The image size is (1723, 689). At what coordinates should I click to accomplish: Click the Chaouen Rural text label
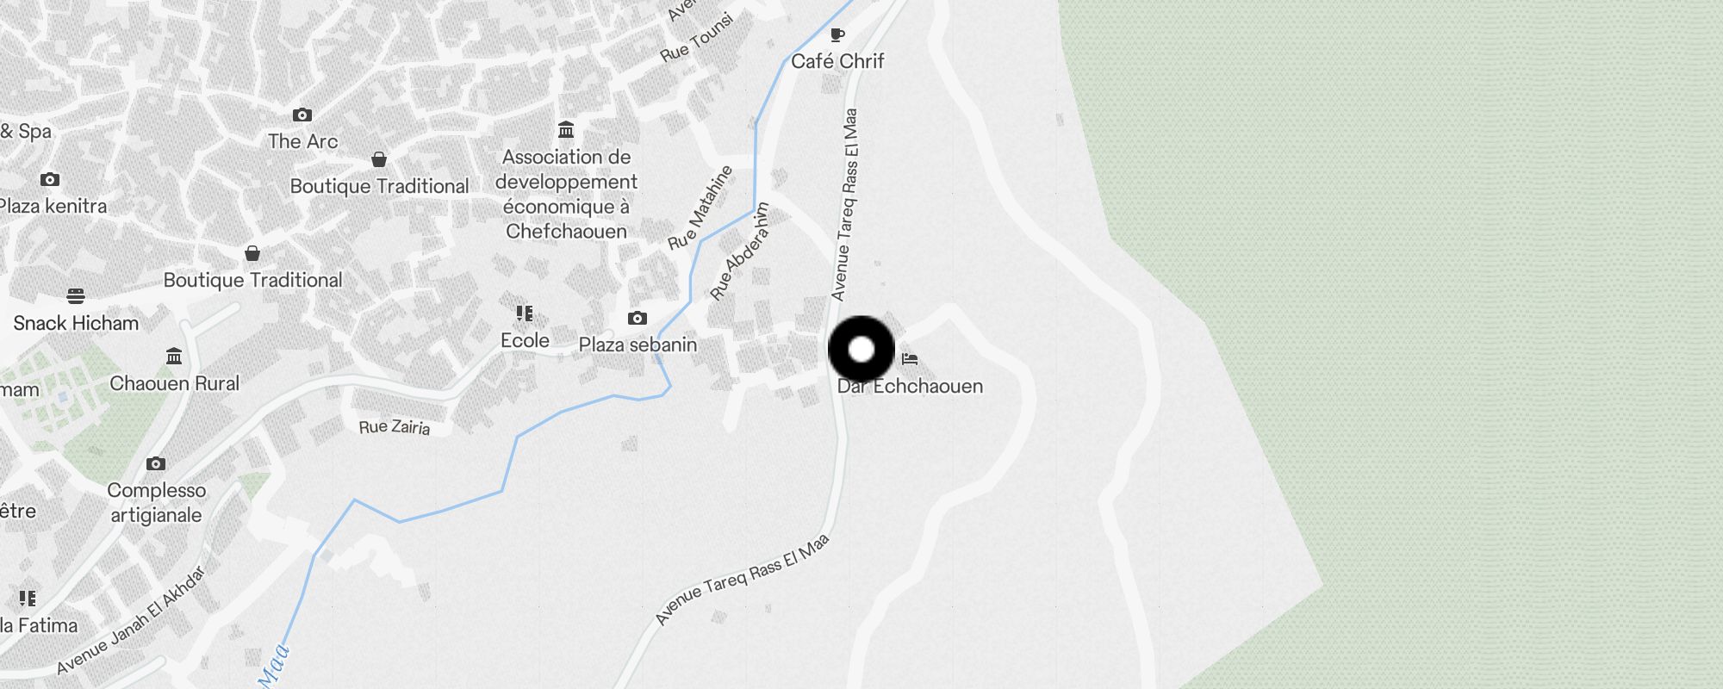(x=174, y=383)
